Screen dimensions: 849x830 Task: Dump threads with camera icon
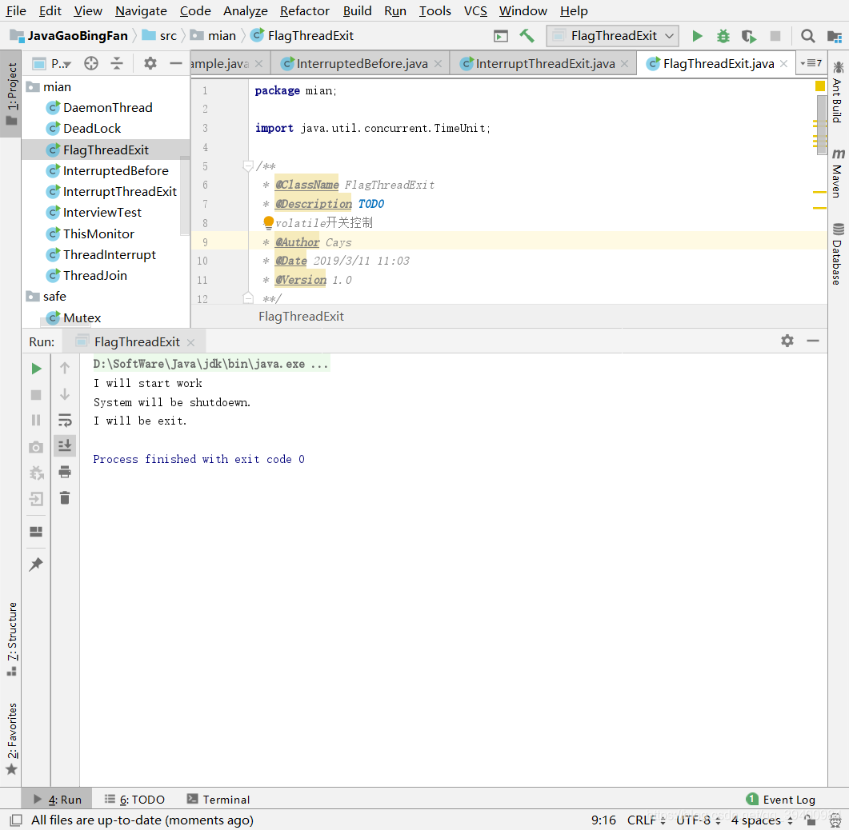click(x=36, y=447)
